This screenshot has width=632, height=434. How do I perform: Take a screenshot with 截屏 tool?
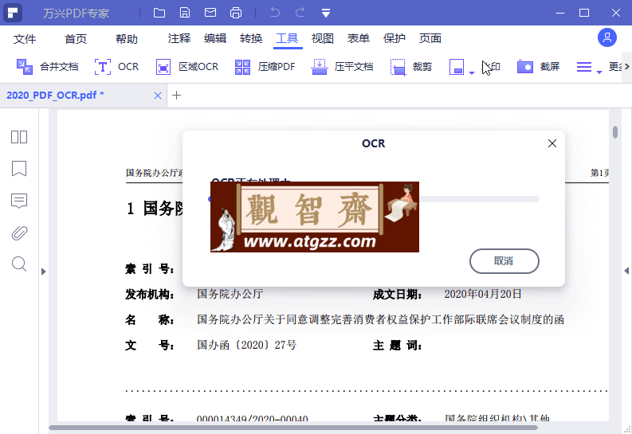coord(539,66)
